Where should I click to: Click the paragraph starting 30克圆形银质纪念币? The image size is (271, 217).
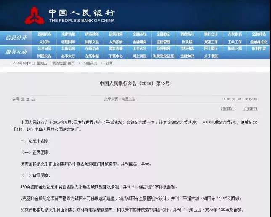(132, 210)
